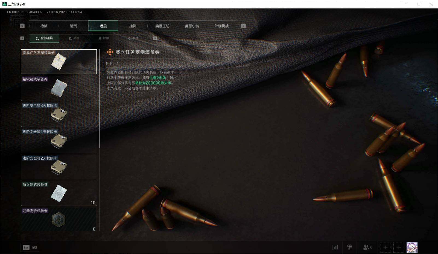438x254 pixels.
Task: Select the 新兵制式装备券 item card
Action: (x=59, y=193)
